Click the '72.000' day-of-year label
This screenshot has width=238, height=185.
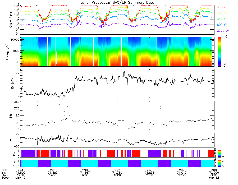214,173
